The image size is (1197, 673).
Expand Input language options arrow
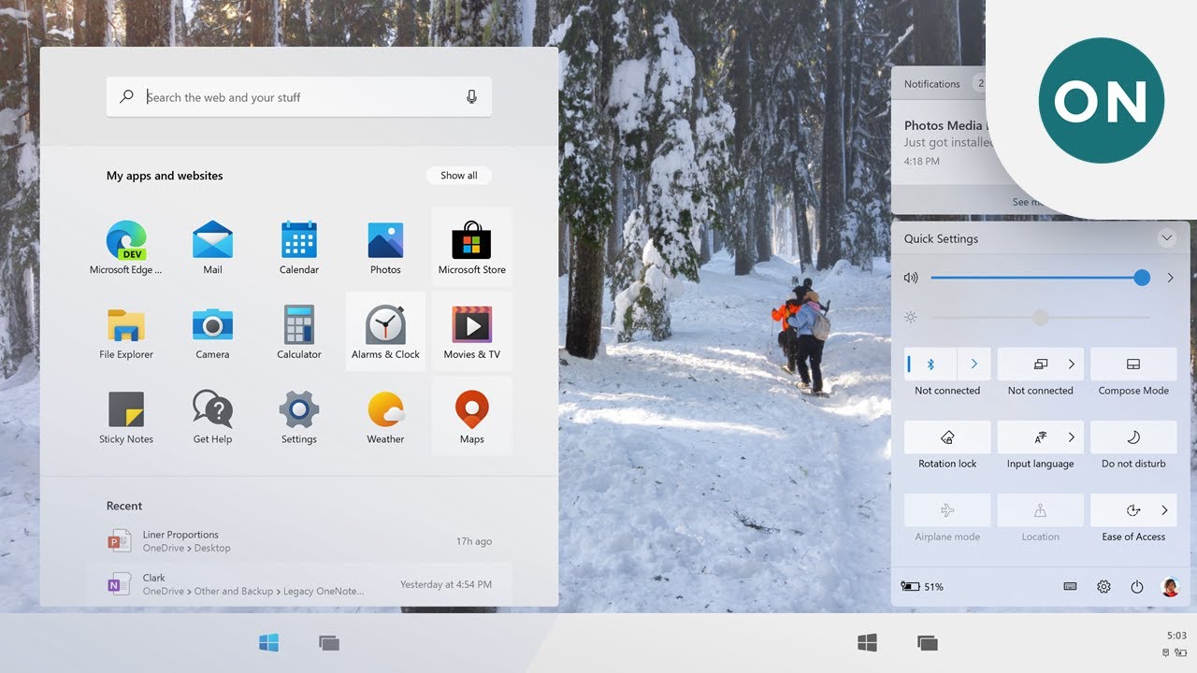(x=1072, y=437)
